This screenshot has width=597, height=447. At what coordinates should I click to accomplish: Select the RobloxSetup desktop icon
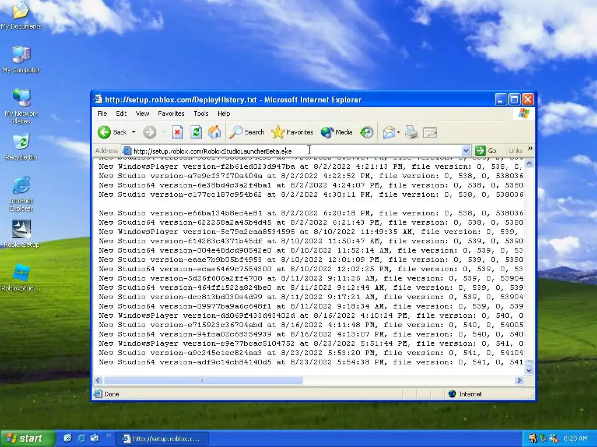(x=22, y=234)
